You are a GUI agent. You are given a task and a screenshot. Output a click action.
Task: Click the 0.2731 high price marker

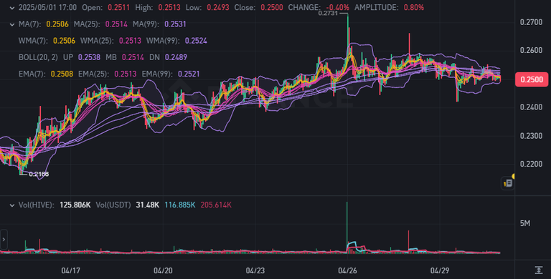(328, 13)
